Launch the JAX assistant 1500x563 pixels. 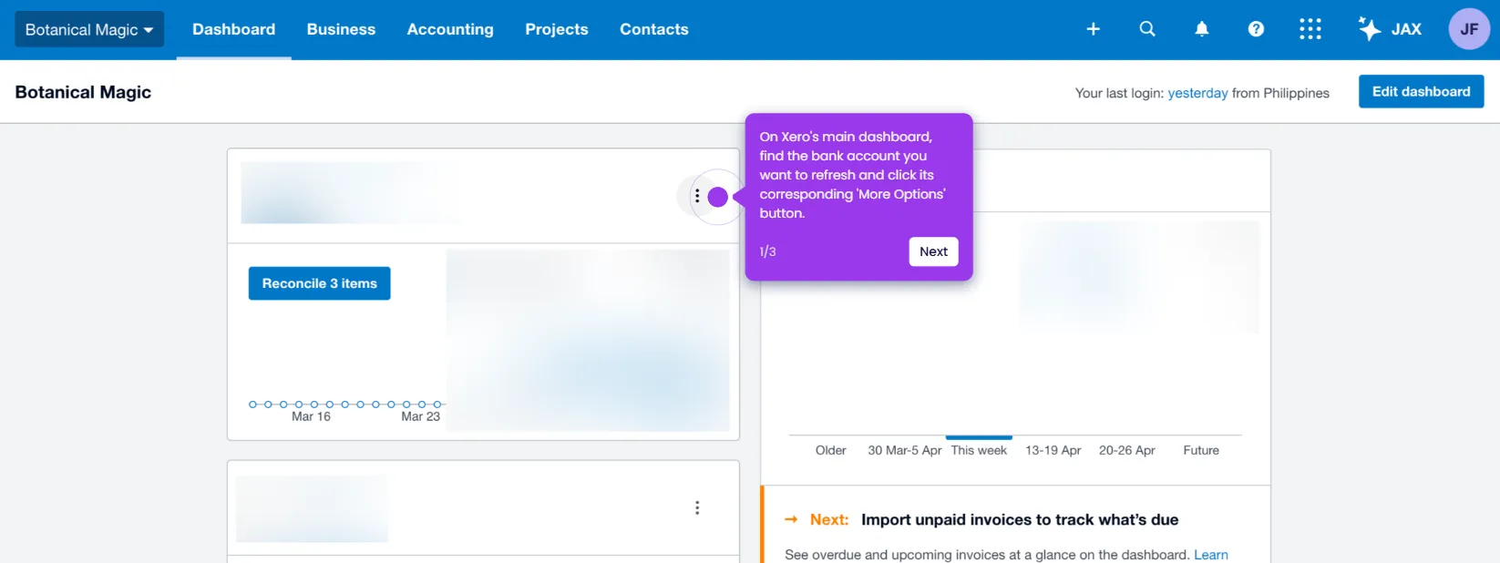coord(1390,29)
